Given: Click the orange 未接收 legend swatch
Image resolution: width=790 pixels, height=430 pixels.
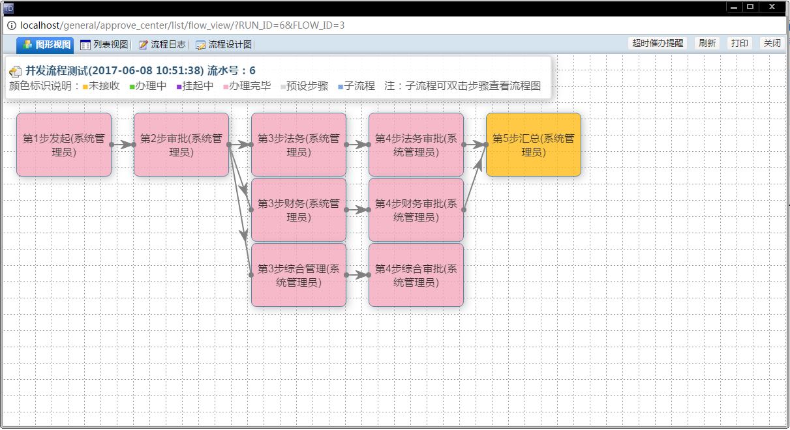Looking at the screenshot, I should [x=85, y=87].
